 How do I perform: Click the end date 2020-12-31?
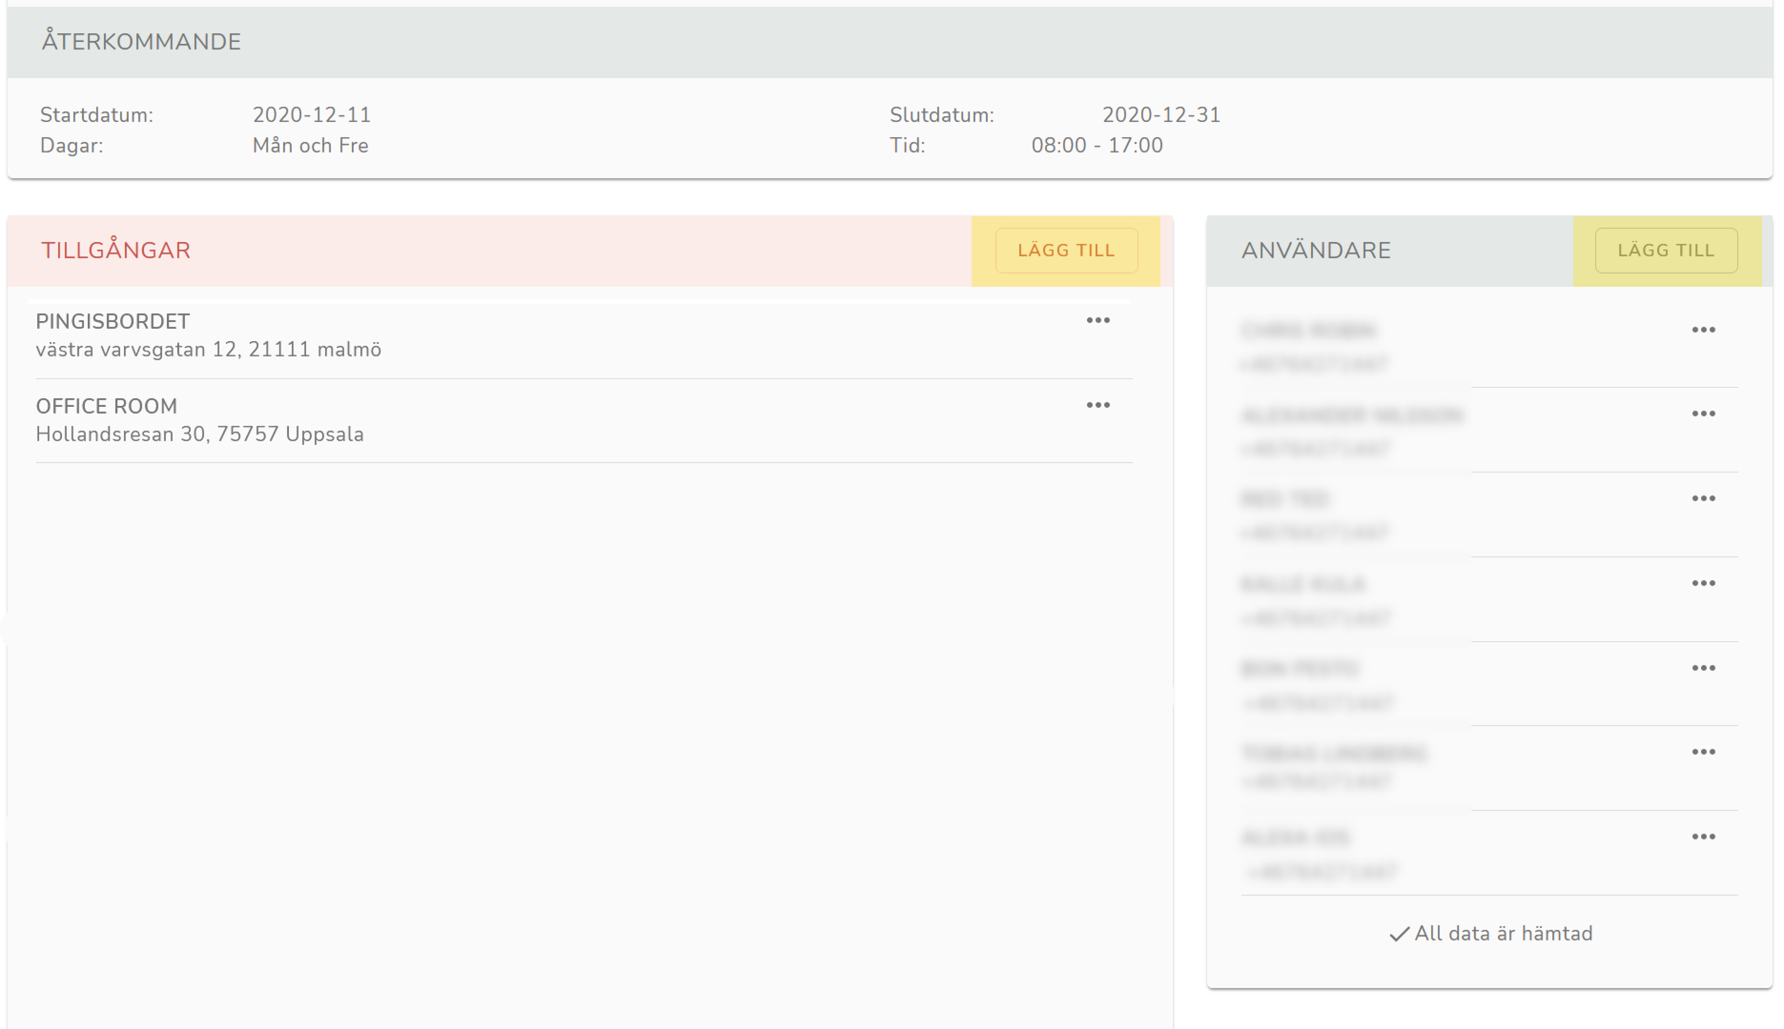coord(1161,115)
